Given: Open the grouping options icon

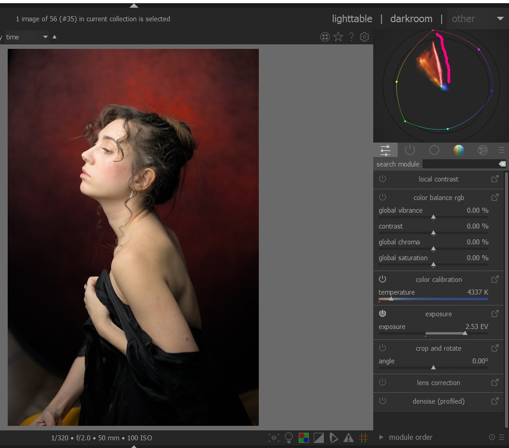Looking at the screenshot, I should click(324, 37).
